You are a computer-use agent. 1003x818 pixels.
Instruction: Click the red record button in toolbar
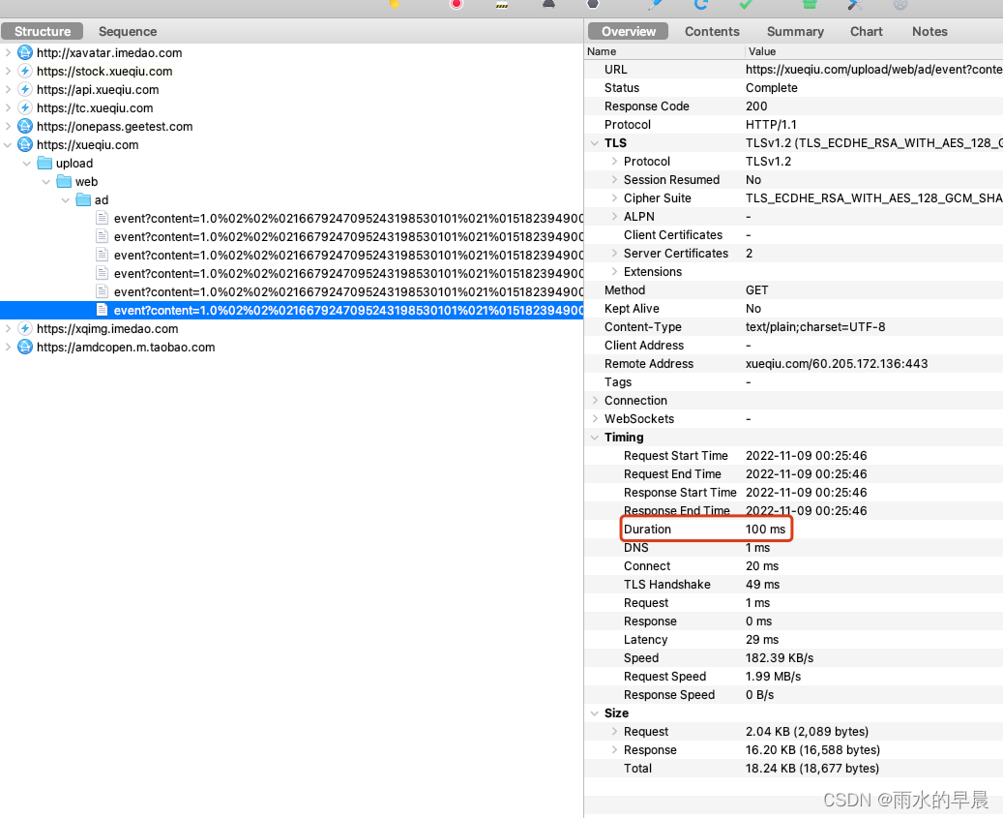[457, 4]
